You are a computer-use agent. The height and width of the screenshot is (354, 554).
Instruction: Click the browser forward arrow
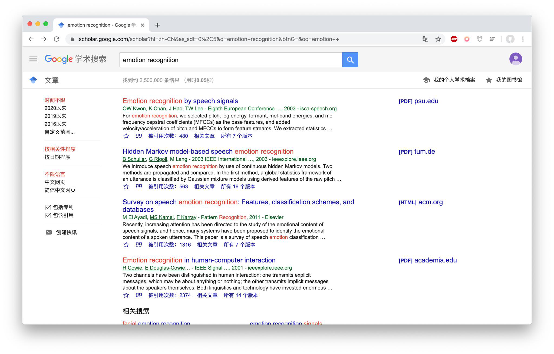point(44,39)
